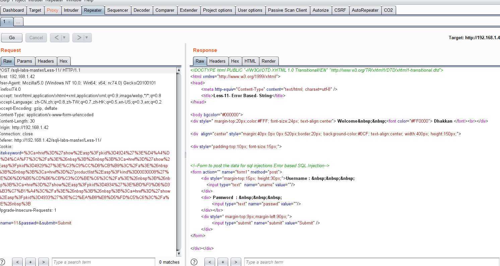500x266 pixels.
Task: Click the Referer header line
Action: tap(50, 140)
